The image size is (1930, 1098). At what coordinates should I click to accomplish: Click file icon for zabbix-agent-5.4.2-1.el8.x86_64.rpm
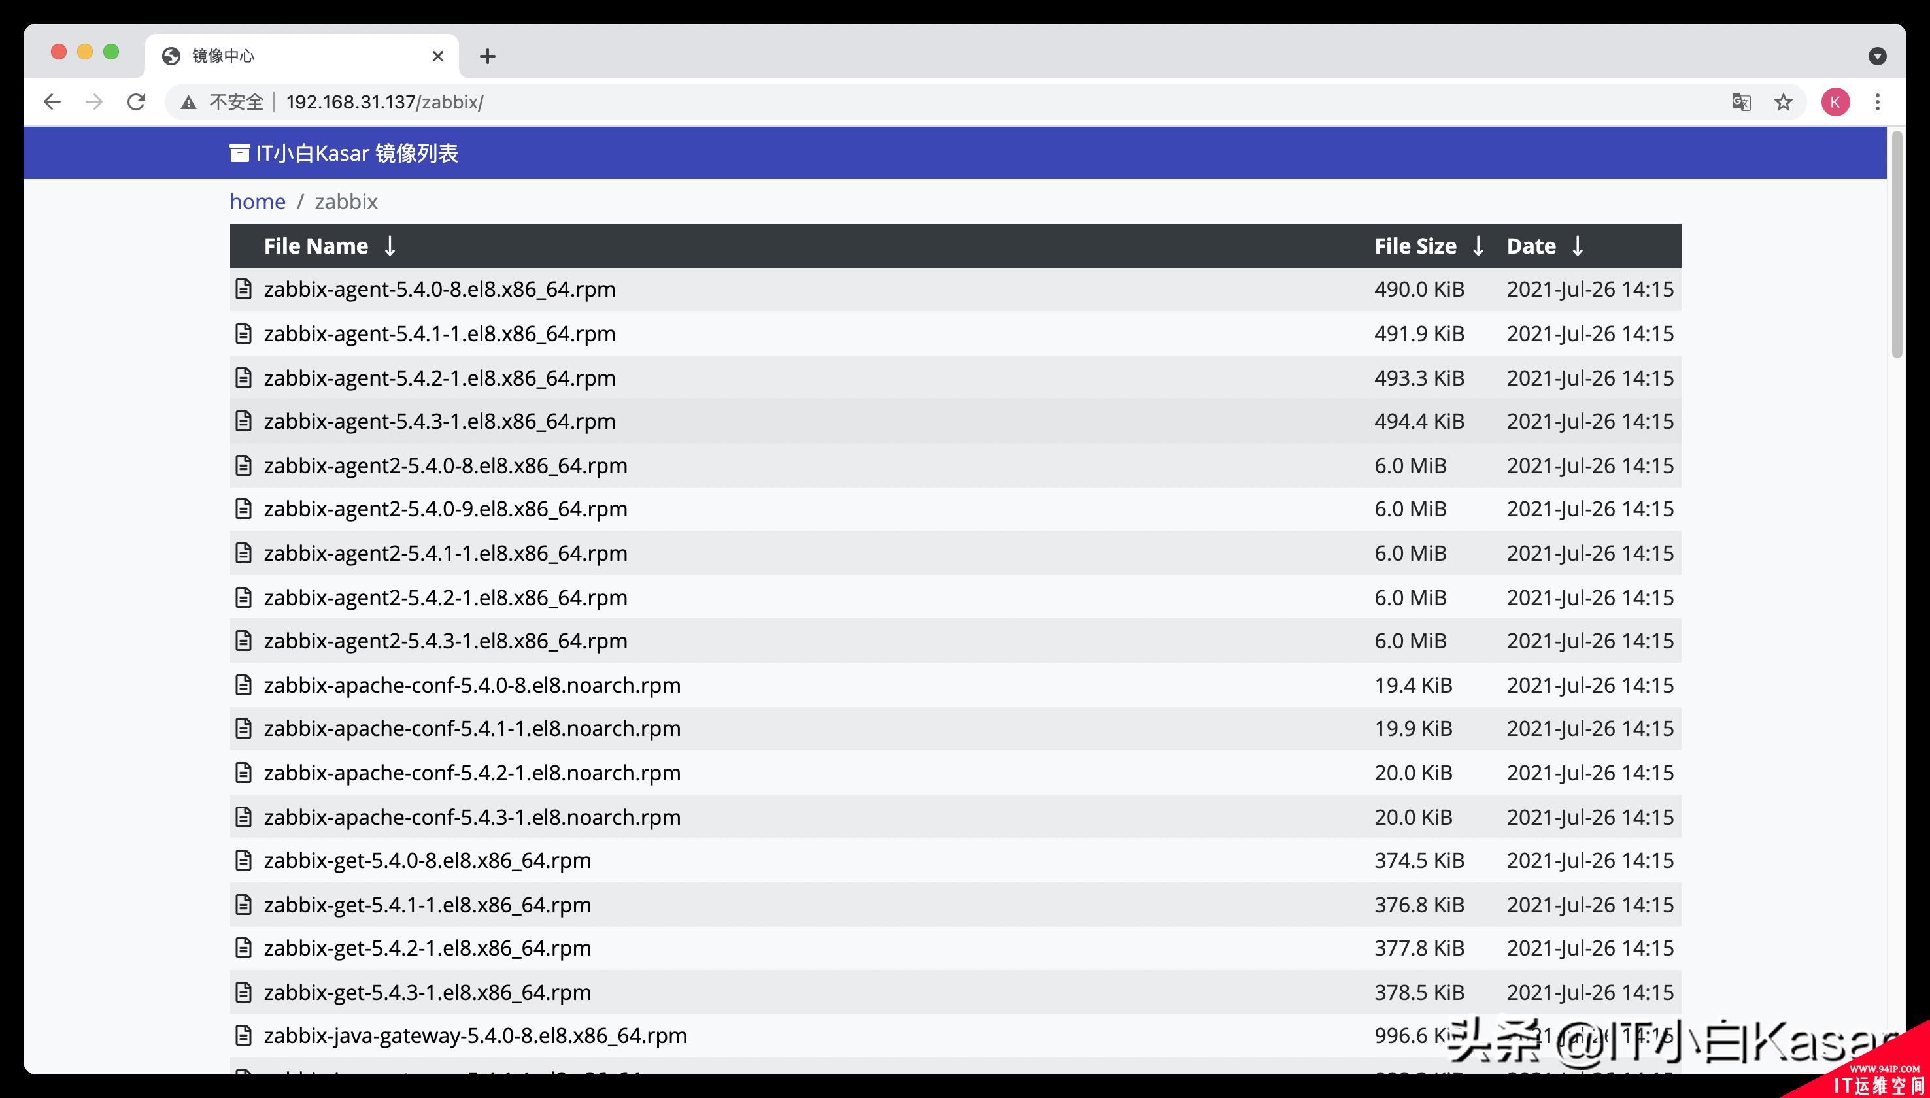[x=243, y=377]
